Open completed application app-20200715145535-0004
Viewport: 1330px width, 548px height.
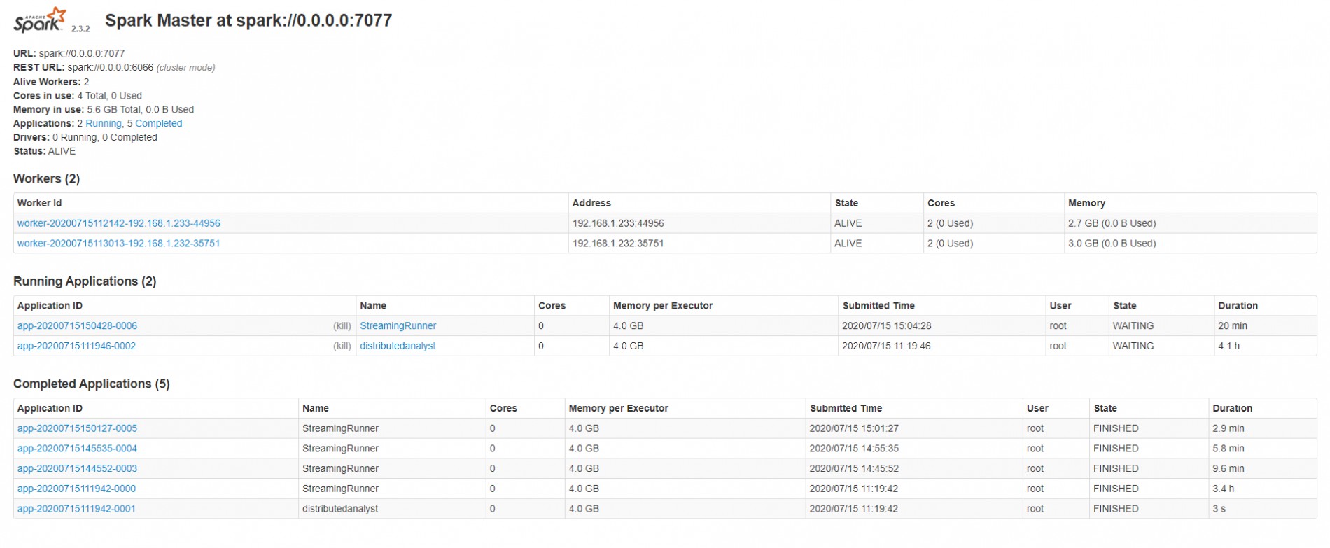(77, 449)
